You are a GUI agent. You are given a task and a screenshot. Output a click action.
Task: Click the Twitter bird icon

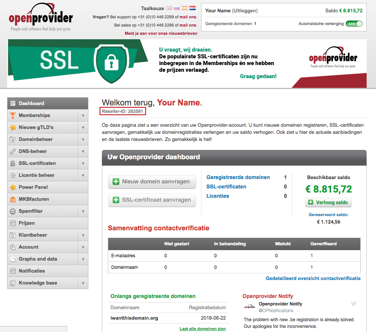coord(354,304)
